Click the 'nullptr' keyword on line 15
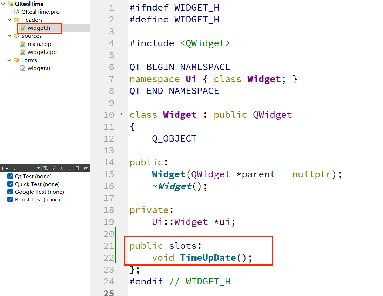The height and width of the screenshot is (296, 383). 312,174
